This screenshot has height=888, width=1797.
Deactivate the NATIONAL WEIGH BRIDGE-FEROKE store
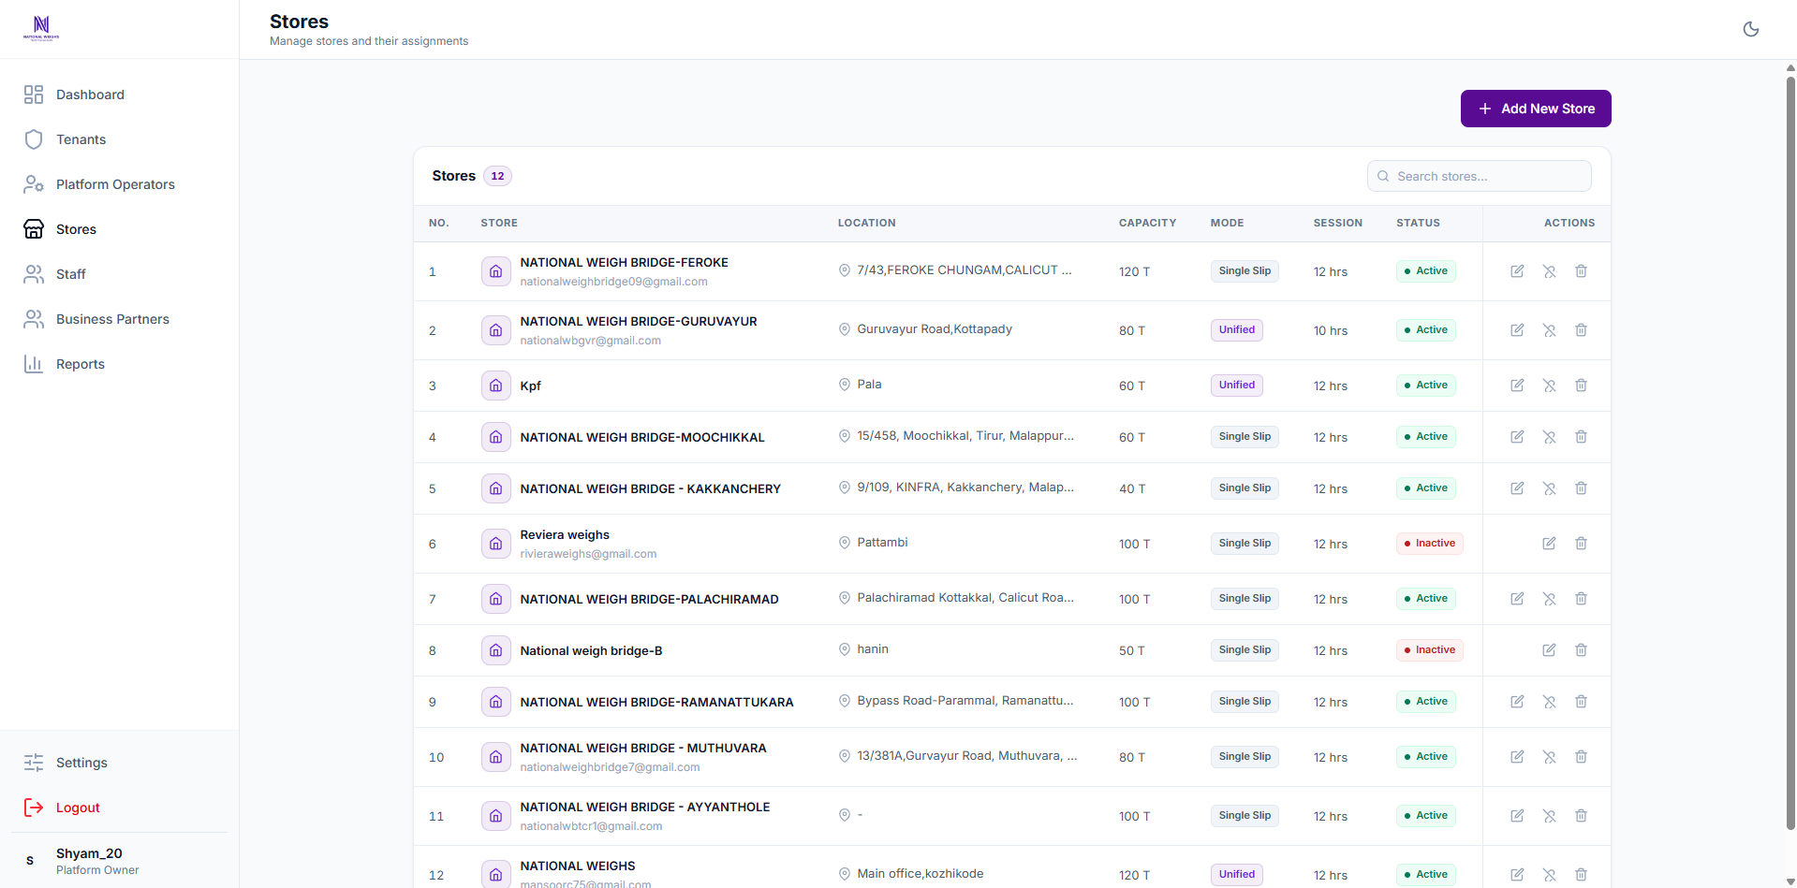[1549, 271]
